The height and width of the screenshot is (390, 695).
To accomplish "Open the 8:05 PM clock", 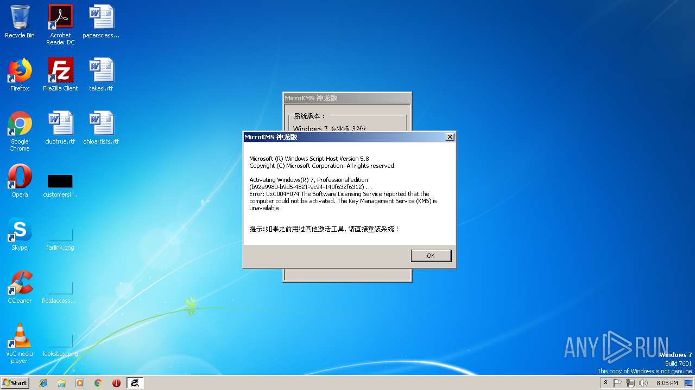I will (667, 383).
